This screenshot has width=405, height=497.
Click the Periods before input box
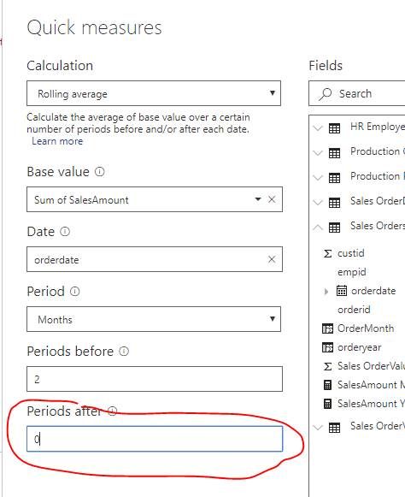(x=155, y=379)
